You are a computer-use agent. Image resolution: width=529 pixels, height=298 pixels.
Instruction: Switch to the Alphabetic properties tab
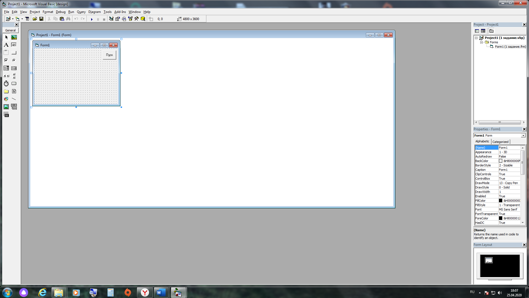[482, 141]
